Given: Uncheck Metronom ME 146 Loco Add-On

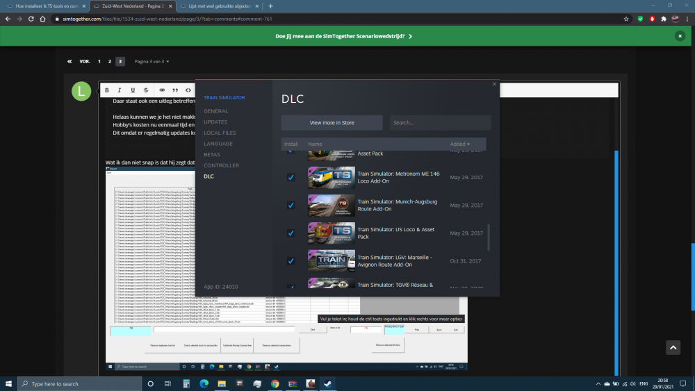Looking at the screenshot, I should 291,178.
